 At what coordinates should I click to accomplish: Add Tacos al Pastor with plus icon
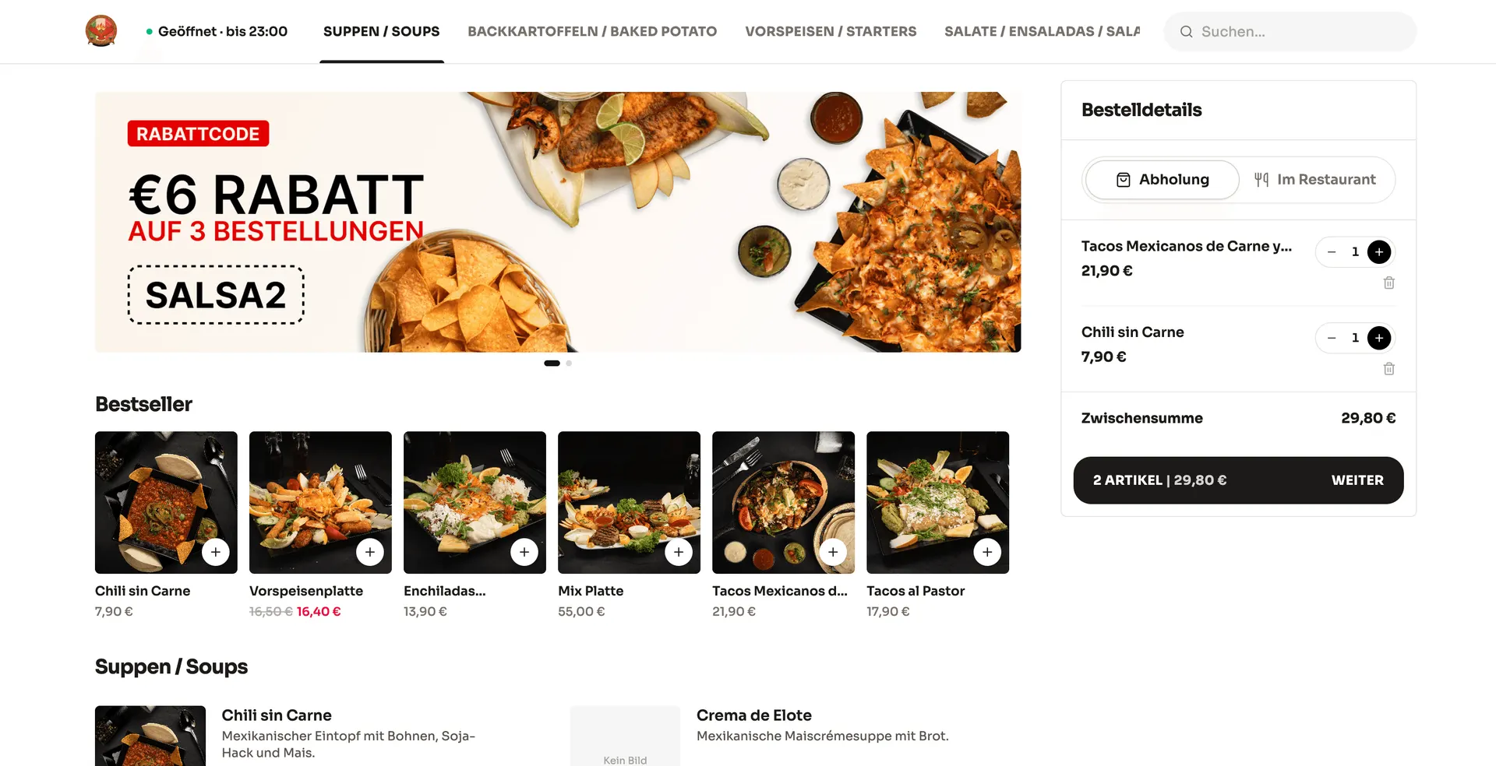click(x=987, y=552)
